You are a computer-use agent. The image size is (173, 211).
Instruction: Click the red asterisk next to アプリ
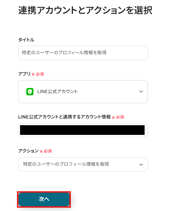(33, 74)
